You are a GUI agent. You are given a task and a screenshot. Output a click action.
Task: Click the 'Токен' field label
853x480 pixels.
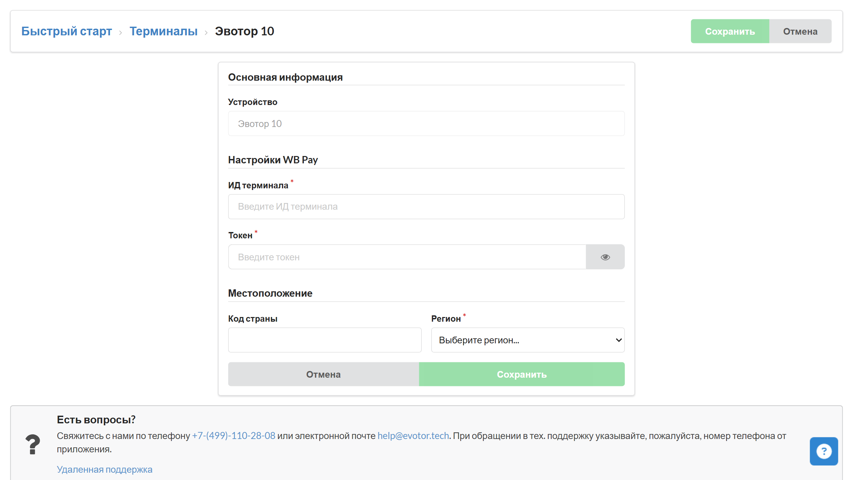click(240, 235)
